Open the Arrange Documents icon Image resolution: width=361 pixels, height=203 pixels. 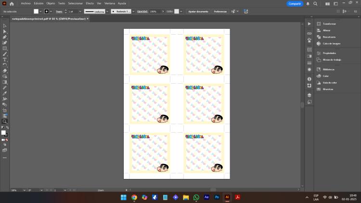point(327,4)
